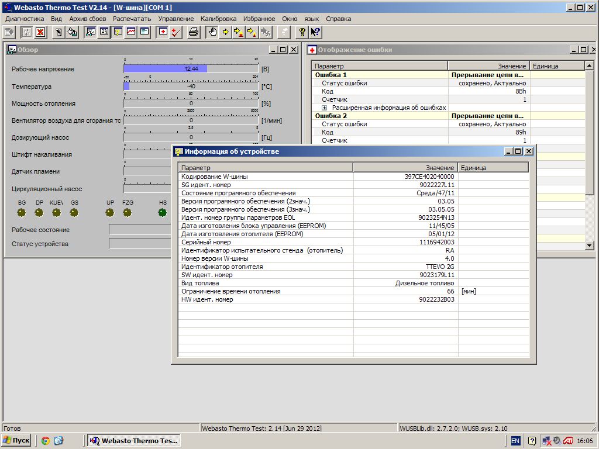Image resolution: width=599 pixels, height=449 pixels.
Task: Open the язык menu
Action: pyautogui.click(x=312, y=19)
